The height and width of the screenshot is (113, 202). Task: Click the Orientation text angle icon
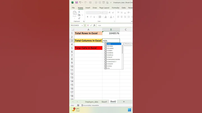pos(128,13)
